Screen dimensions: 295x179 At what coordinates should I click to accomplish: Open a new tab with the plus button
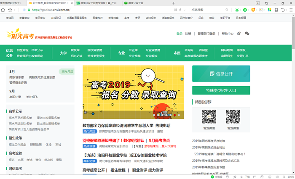coord(174,3)
